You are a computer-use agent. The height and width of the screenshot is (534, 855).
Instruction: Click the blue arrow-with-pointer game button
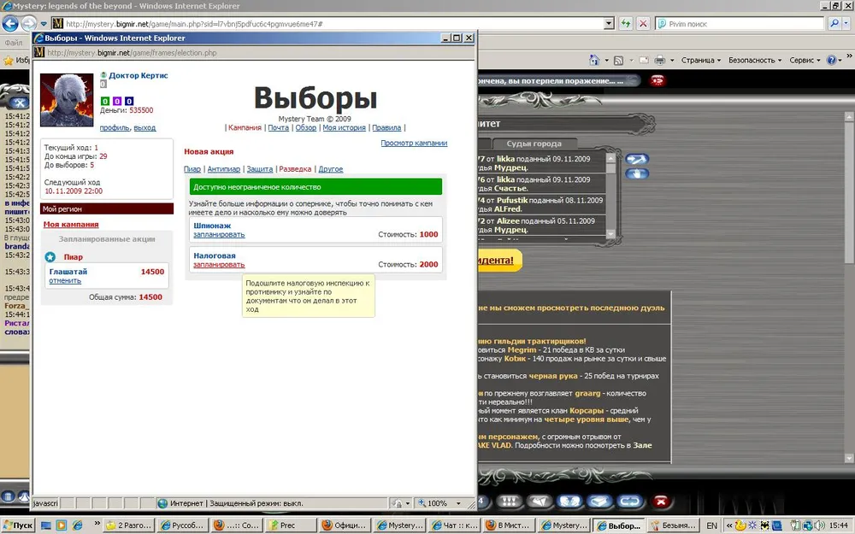[637, 159]
